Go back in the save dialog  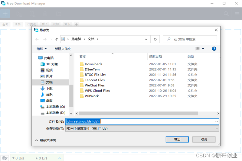point(37,39)
